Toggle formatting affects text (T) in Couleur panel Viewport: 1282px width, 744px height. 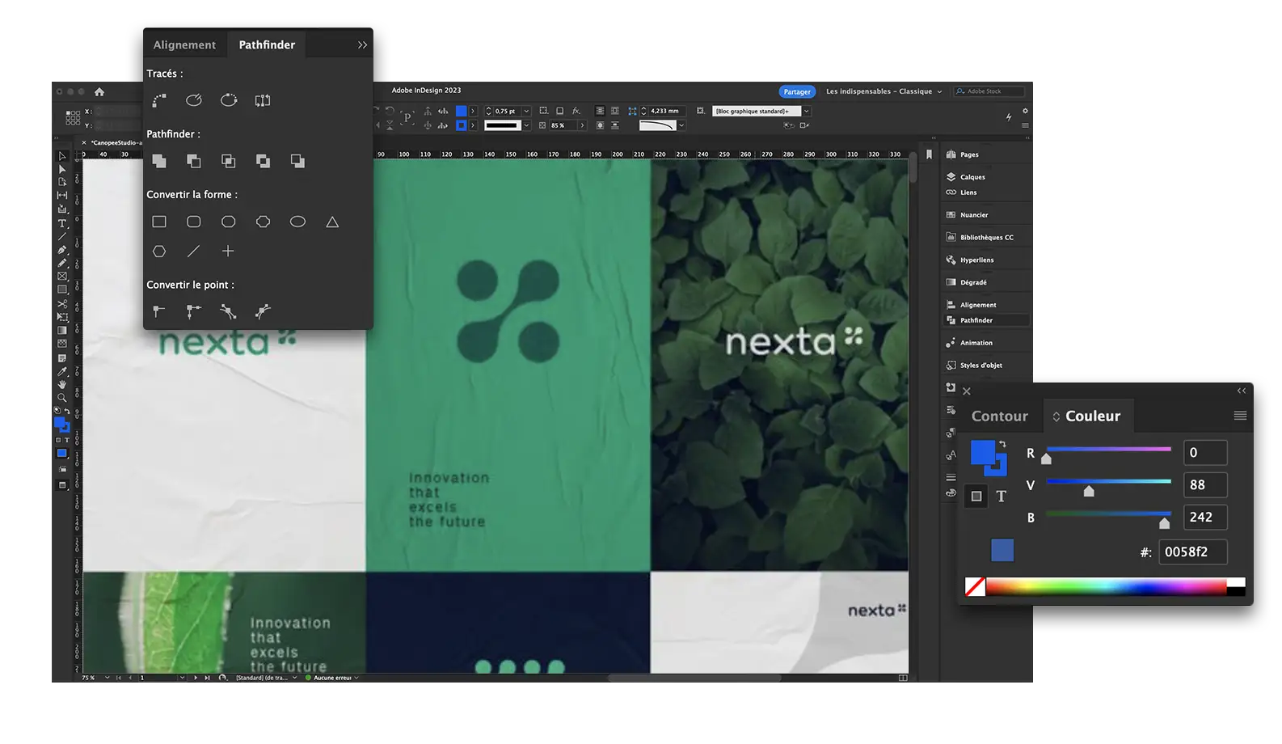tap(1002, 497)
